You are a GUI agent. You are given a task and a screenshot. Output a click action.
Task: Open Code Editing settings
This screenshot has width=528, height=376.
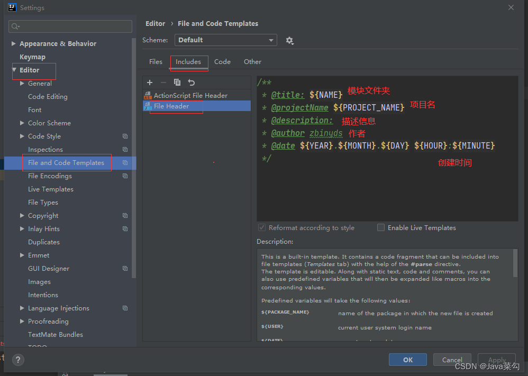pyautogui.click(x=48, y=97)
